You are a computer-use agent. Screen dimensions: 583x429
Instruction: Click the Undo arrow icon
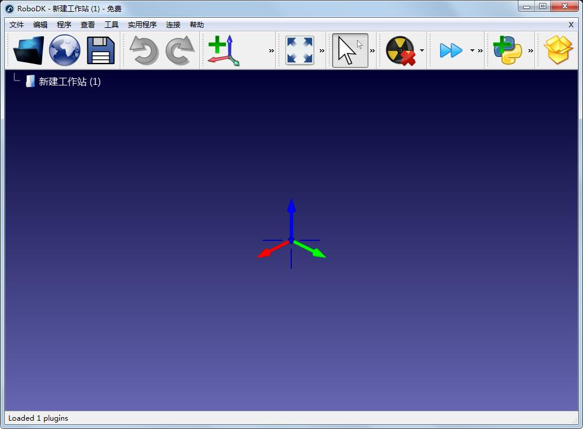click(144, 50)
